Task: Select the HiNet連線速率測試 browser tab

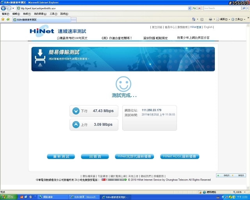Action: click(x=42, y=20)
